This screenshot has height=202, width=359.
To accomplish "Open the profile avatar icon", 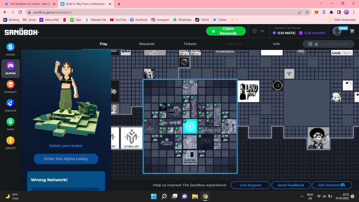I will tap(337, 31).
